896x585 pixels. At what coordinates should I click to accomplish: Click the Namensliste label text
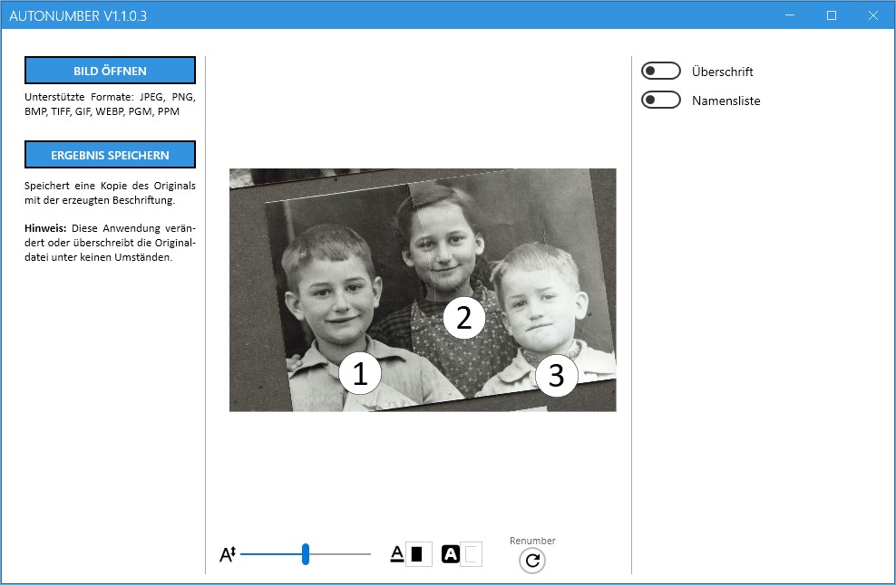pyautogui.click(x=726, y=101)
